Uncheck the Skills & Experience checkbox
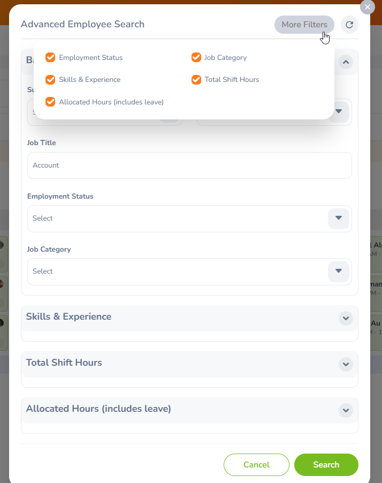The image size is (382, 483). (x=51, y=79)
